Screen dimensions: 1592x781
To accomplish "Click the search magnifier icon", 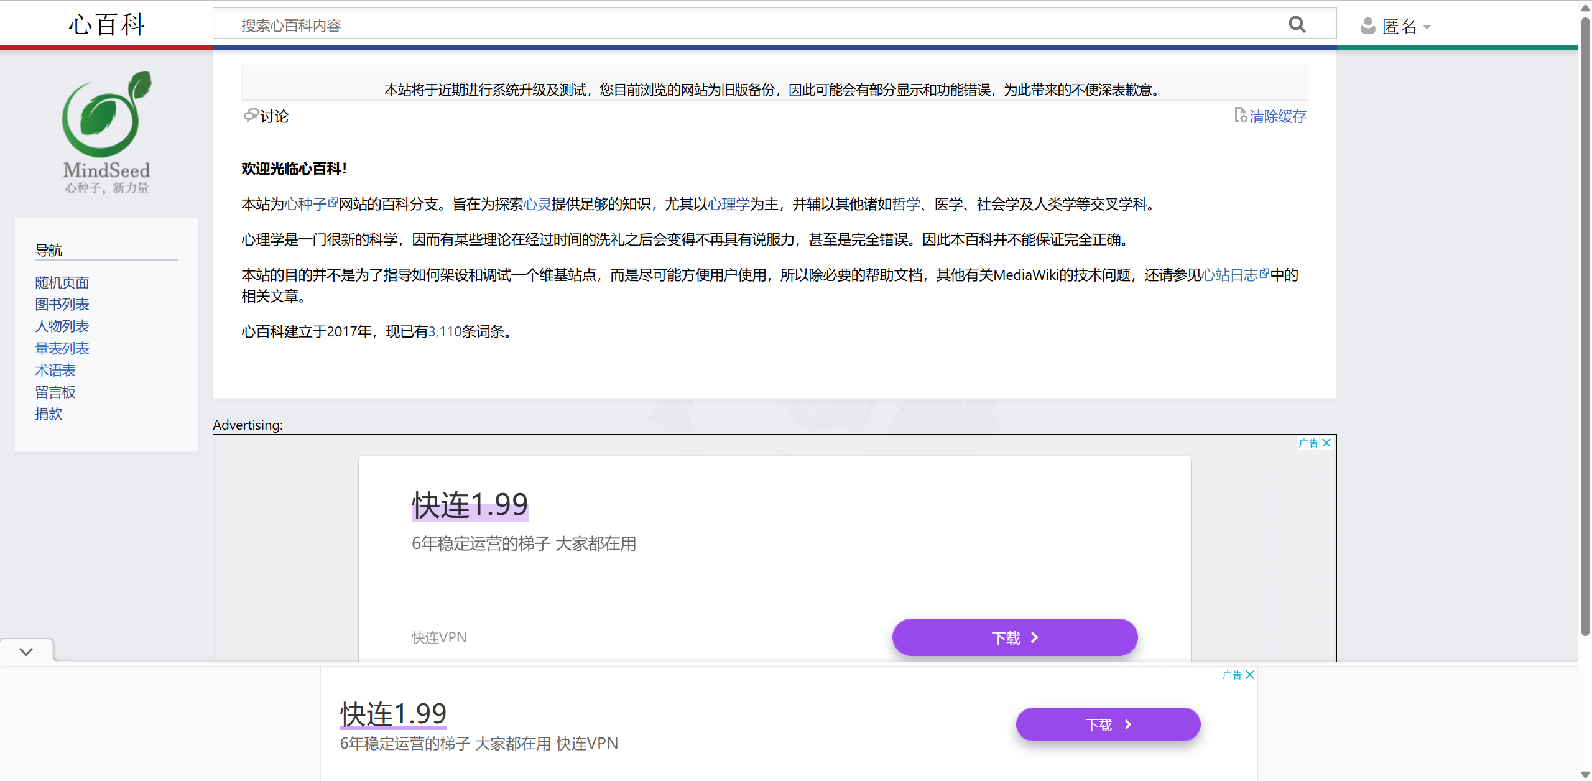I will coord(1297,25).
